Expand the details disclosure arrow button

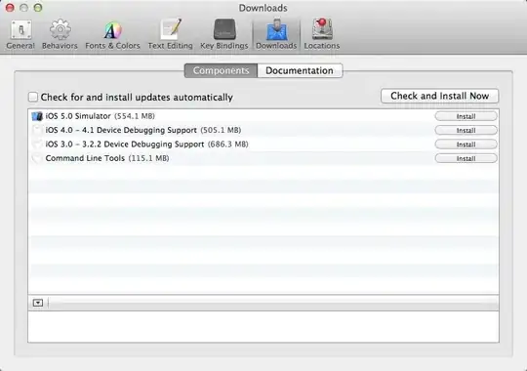38,303
